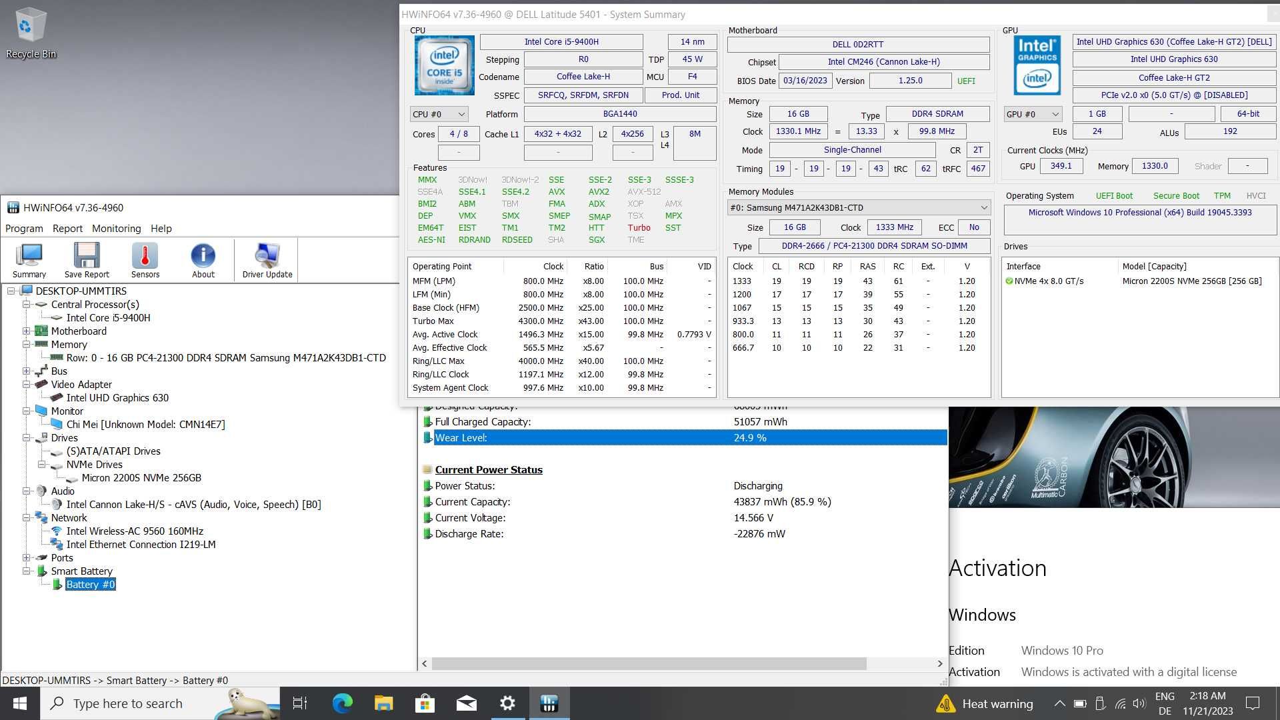Open the Wi-Fi network tray icon
The height and width of the screenshot is (720, 1280).
pyautogui.click(x=1120, y=703)
